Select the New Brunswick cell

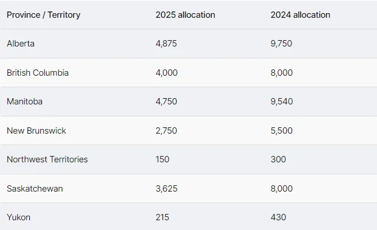(36, 131)
